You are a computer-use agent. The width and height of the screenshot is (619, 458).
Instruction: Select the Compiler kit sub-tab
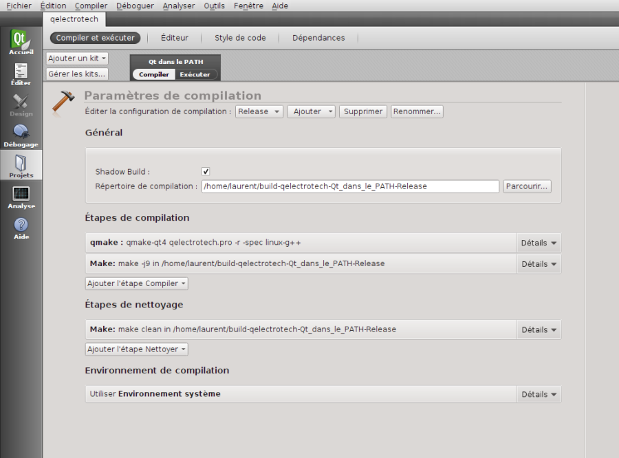[154, 75]
